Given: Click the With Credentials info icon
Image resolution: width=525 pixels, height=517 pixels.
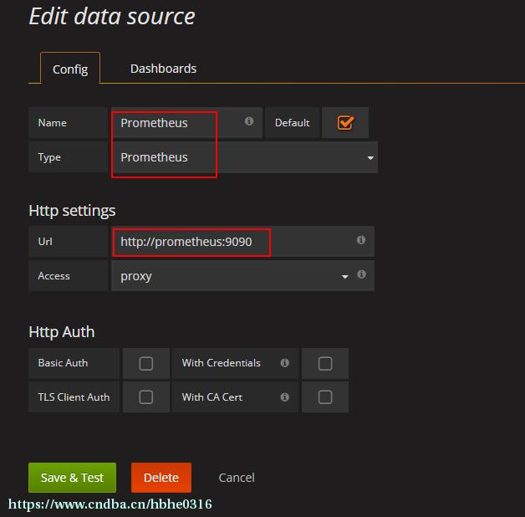Looking at the screenshot, I should click(284, 362).
